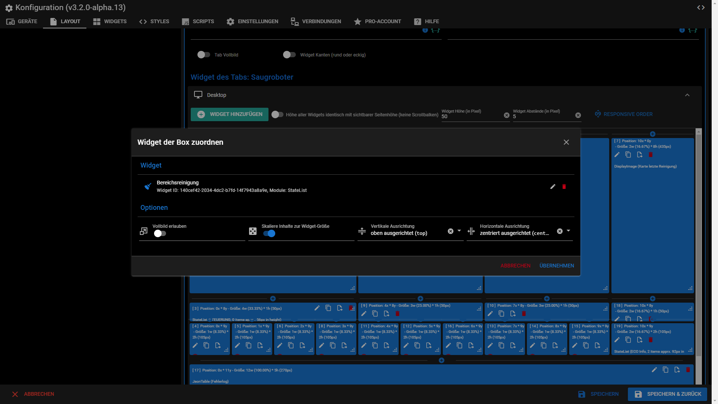Screen dimensions: 718x404
Task: Open the EINSTELLUNGEN tab
Action: 252,22
